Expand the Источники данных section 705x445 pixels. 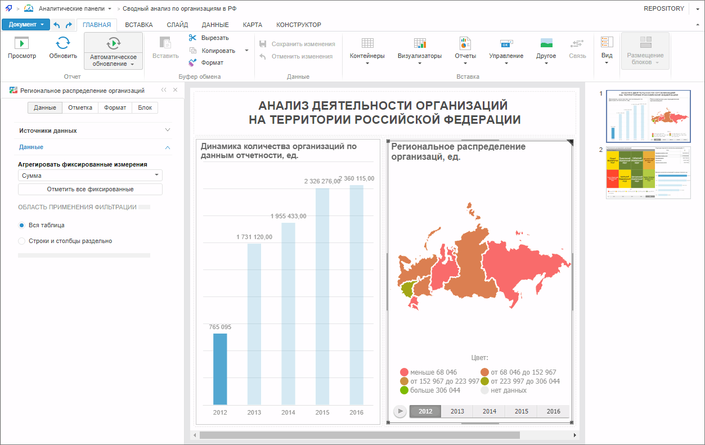93,131
